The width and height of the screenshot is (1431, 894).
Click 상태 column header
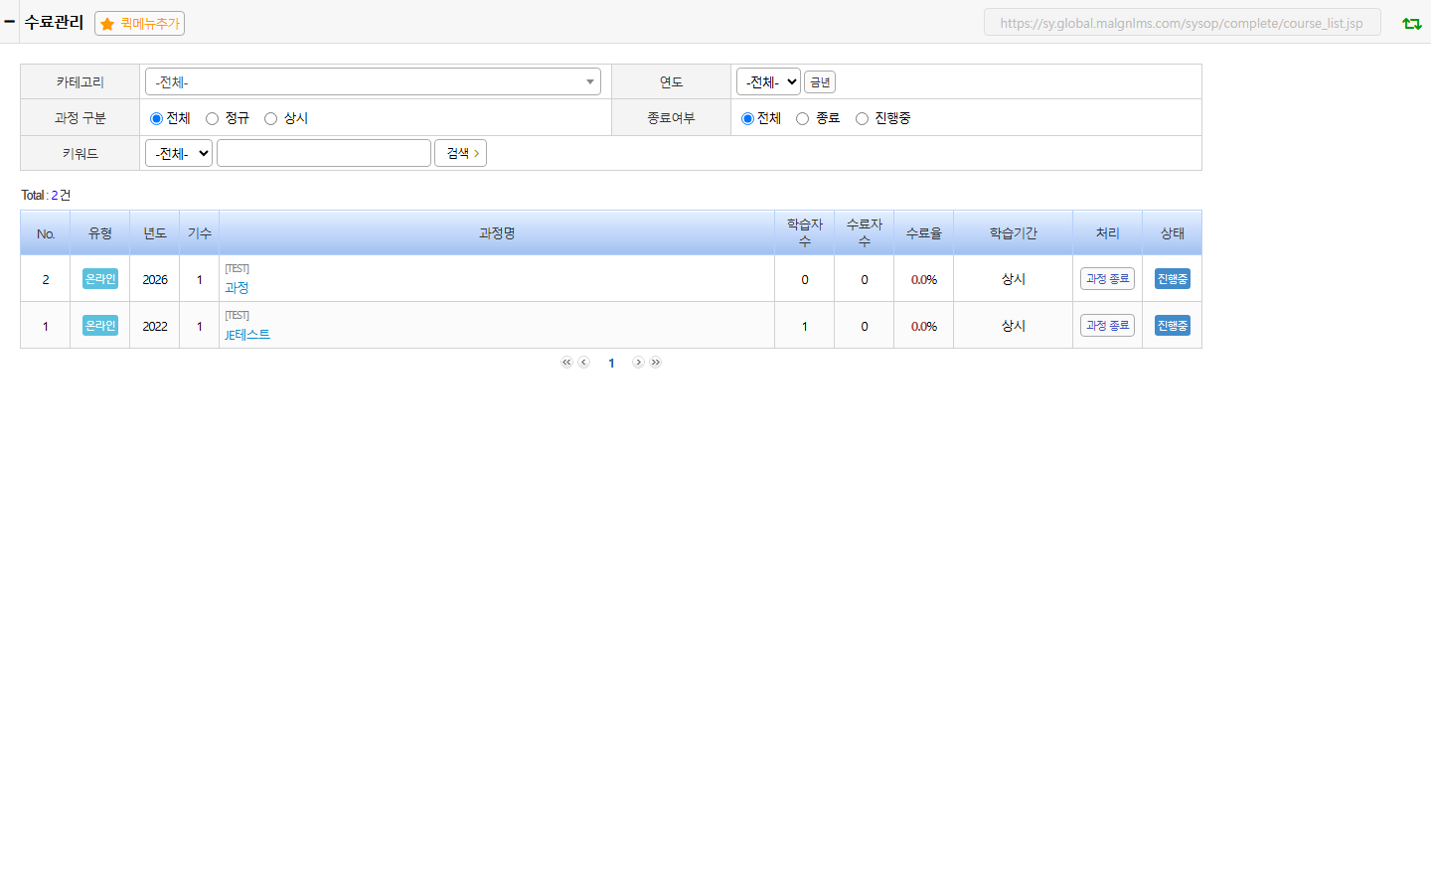1173,233
